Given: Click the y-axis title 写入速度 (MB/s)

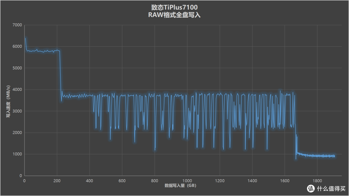Looking at the screenshot, I should click(8, 102).
